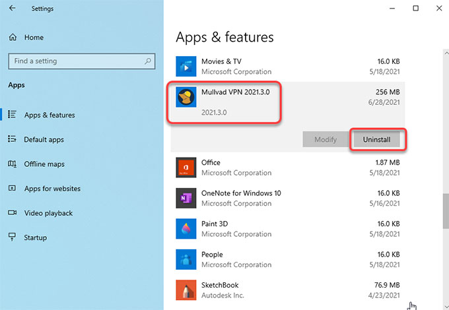Screen dimensions: 449x310
Task: Click the SketchBook app icon
Action: pyautogui.click(x=186, y=290)
